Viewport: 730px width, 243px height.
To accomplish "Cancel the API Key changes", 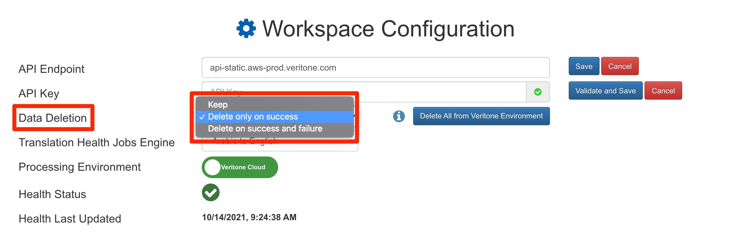I will click(663, 90).
